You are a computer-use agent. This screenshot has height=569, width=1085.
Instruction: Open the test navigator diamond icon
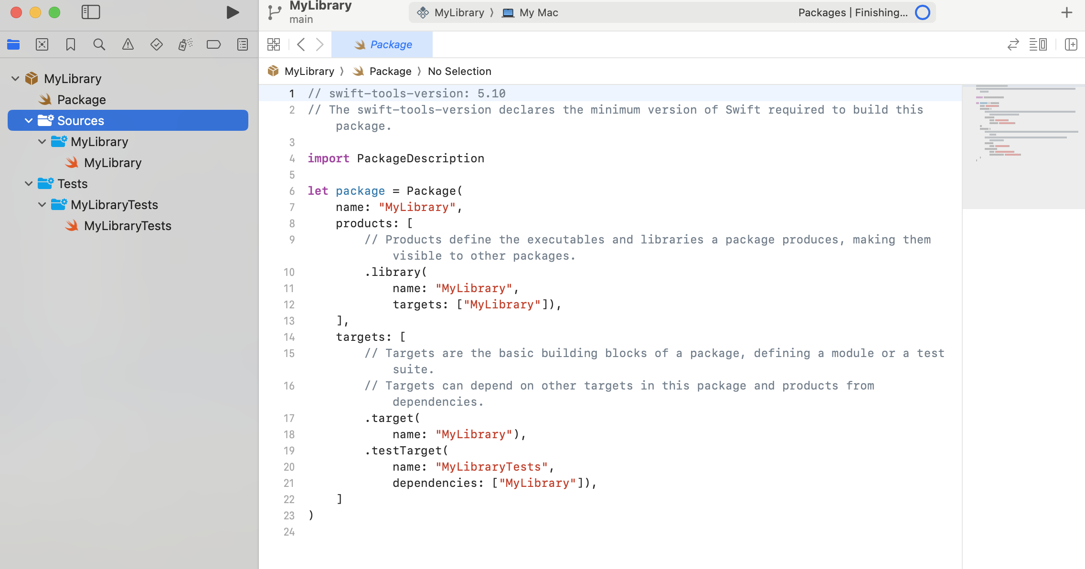click(157, 44)
